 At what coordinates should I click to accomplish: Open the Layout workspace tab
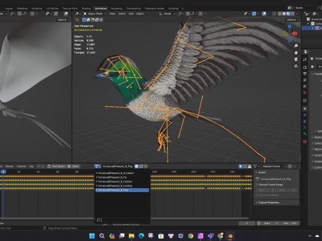[9, 9]
